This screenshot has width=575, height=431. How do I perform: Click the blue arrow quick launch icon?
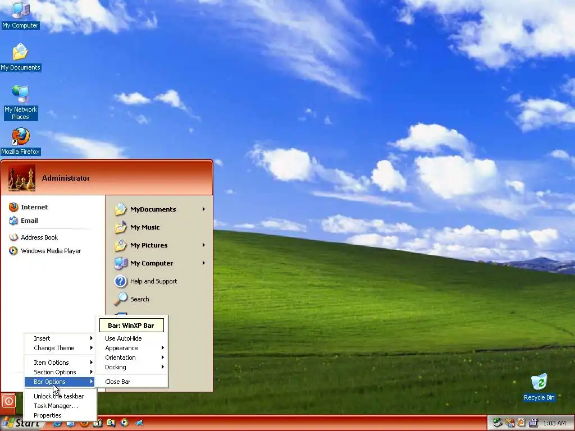click(x=139, y=423)
